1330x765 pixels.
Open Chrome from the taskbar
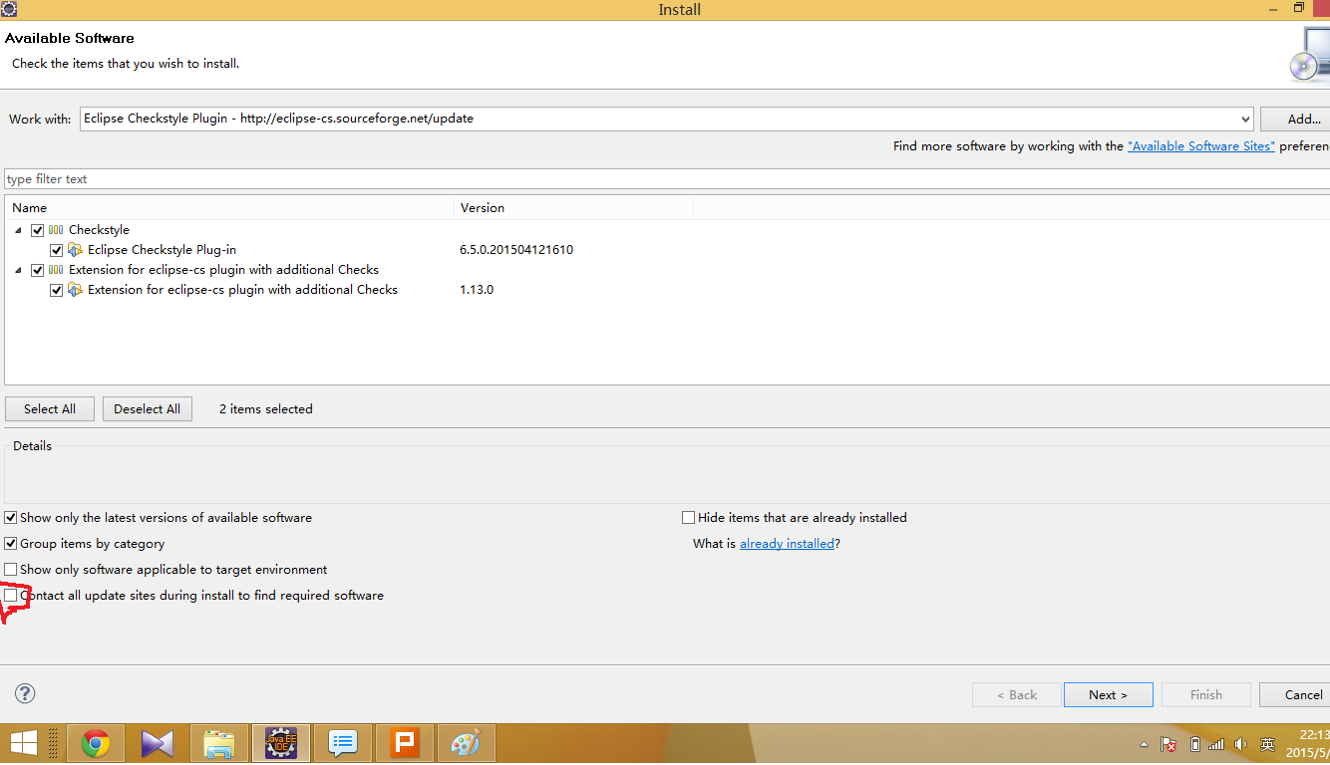tap(96, 743)
